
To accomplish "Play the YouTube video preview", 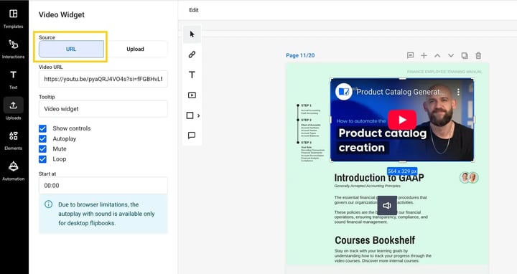I will point(402,120).
